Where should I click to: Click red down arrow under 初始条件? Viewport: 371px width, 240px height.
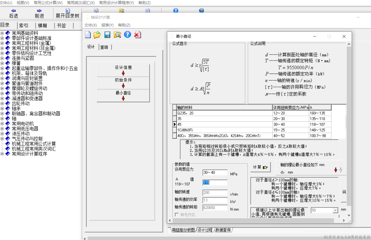pos(123,86)
